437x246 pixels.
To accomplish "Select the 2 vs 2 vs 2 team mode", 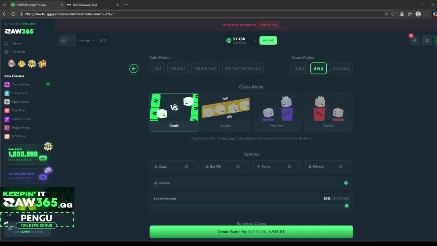I will [x=341, y=68].
